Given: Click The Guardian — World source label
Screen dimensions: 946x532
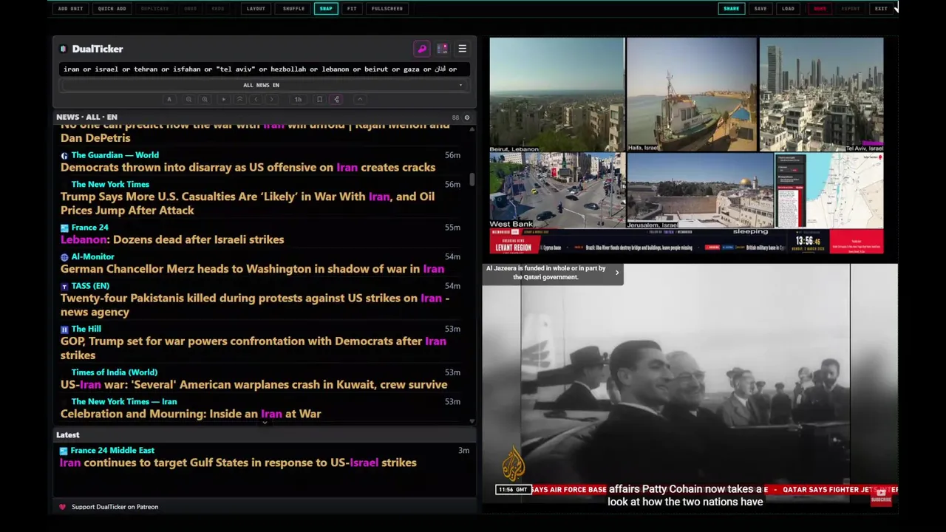Looking at the screenshot, I should pyautogui.click(x=115, y=155).
